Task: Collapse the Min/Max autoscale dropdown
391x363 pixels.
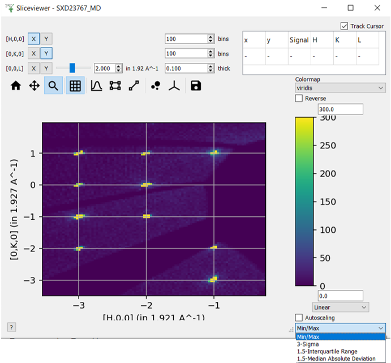Action: 340,328
